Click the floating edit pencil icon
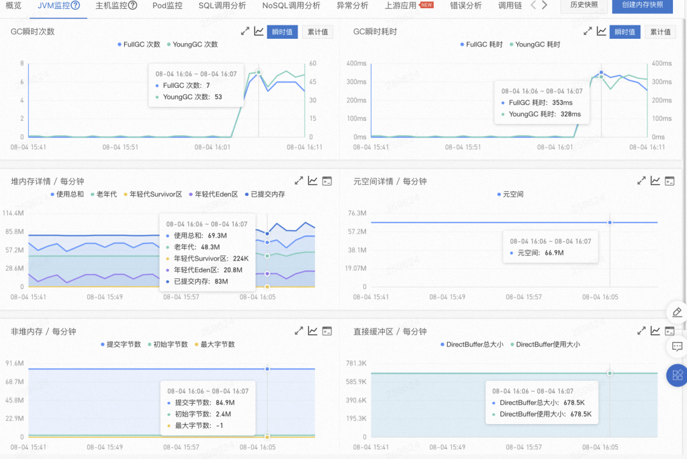The image size is (687, 459). tap(677, 312)
